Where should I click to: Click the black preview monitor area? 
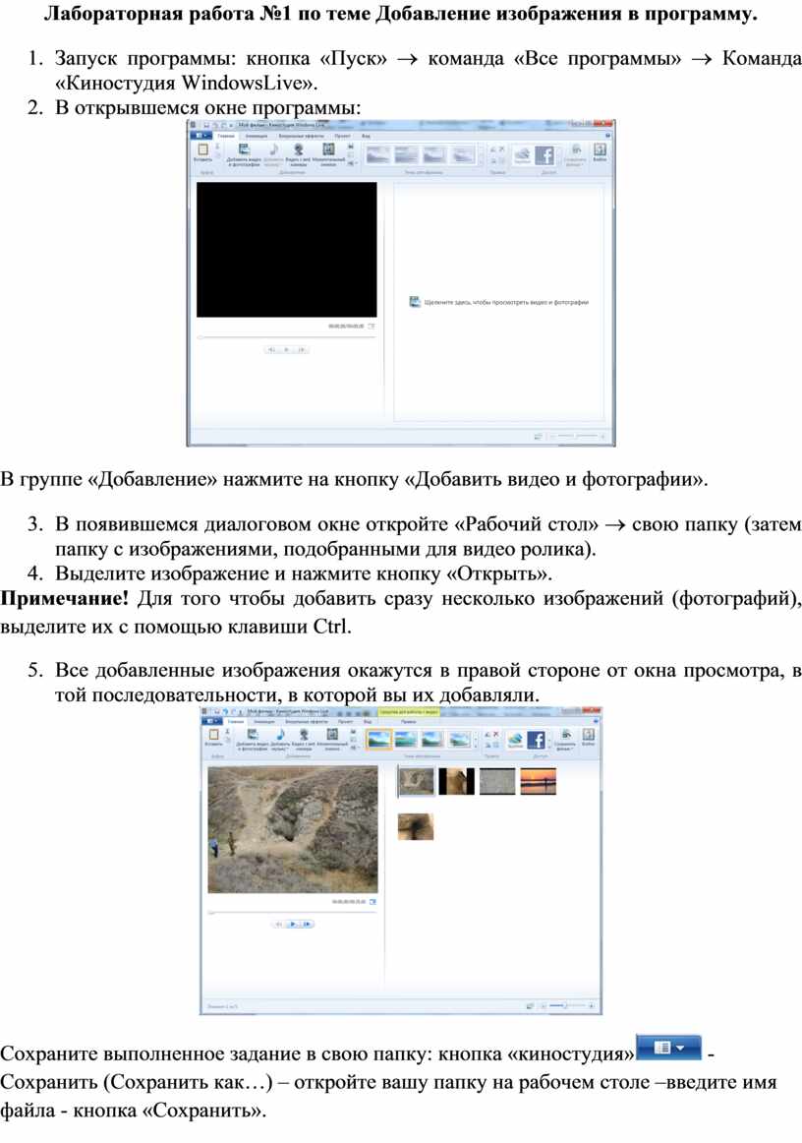[x=287, y=249]
